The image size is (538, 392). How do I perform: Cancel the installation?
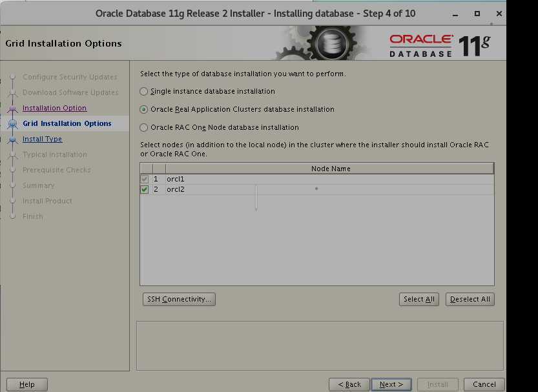484,384
